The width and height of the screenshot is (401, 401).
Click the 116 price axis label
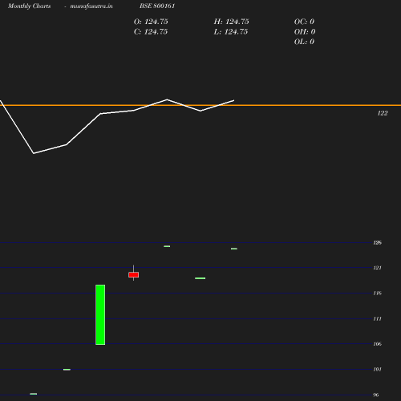pyautogui.click(x=377, y=294)
